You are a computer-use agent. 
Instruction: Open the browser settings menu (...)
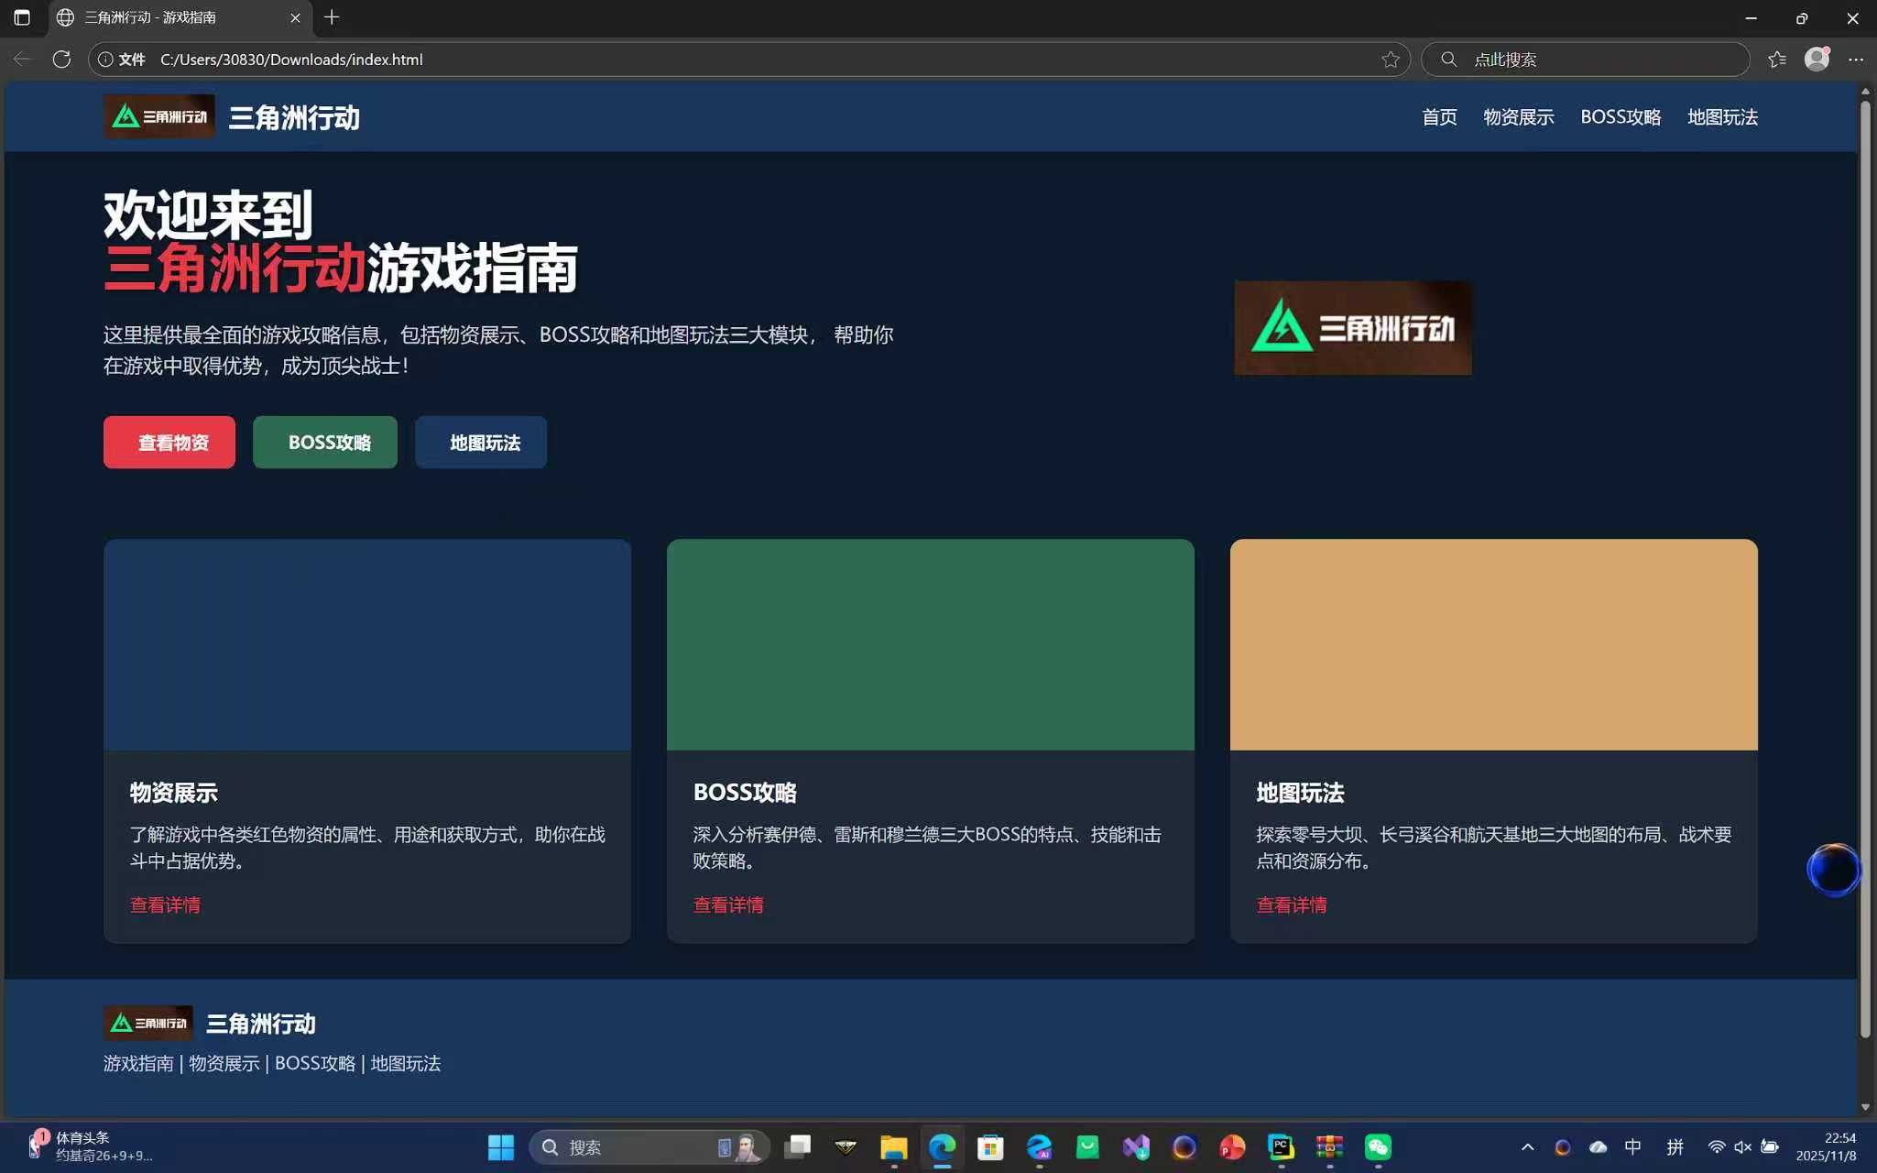(1857, 59)
